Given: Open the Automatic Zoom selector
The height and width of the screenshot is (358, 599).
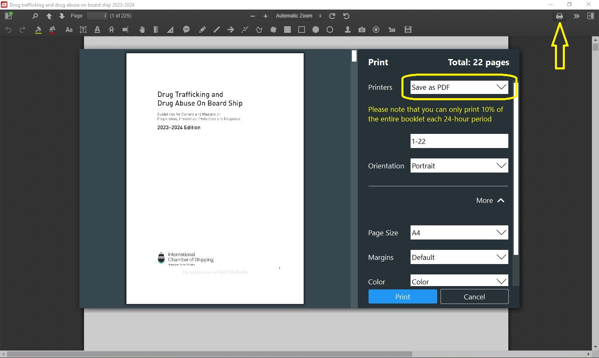Looking at the screenshot, I should point(299,16).
